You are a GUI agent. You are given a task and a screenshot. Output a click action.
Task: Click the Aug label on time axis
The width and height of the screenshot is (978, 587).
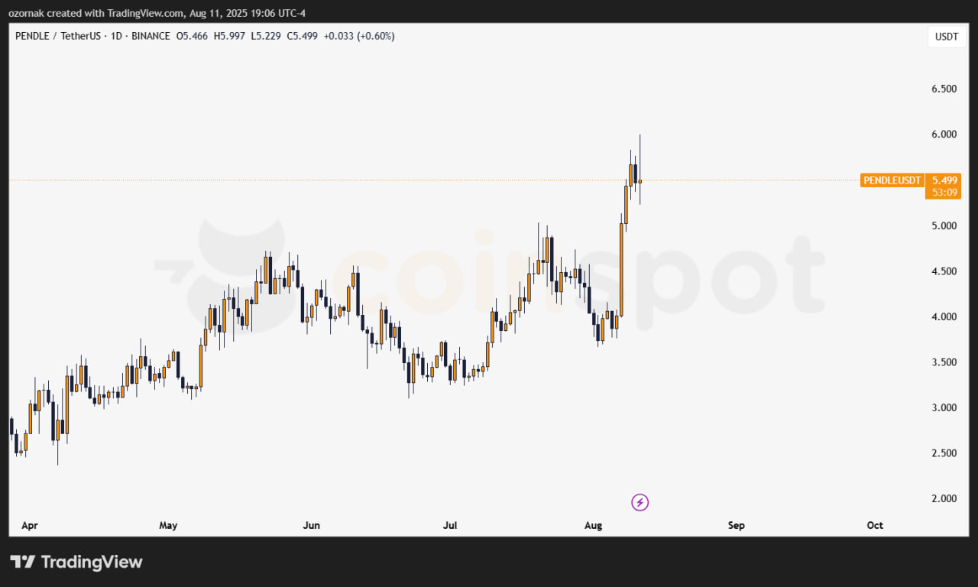coord(593,525)
